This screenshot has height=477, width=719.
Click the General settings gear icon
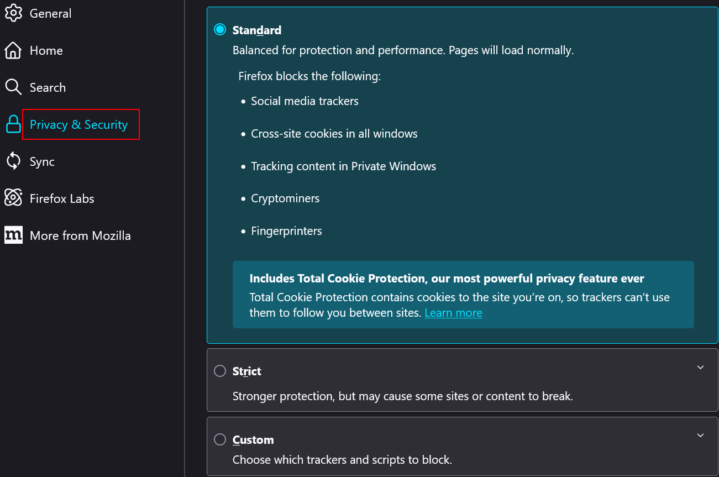coord(13,13)
